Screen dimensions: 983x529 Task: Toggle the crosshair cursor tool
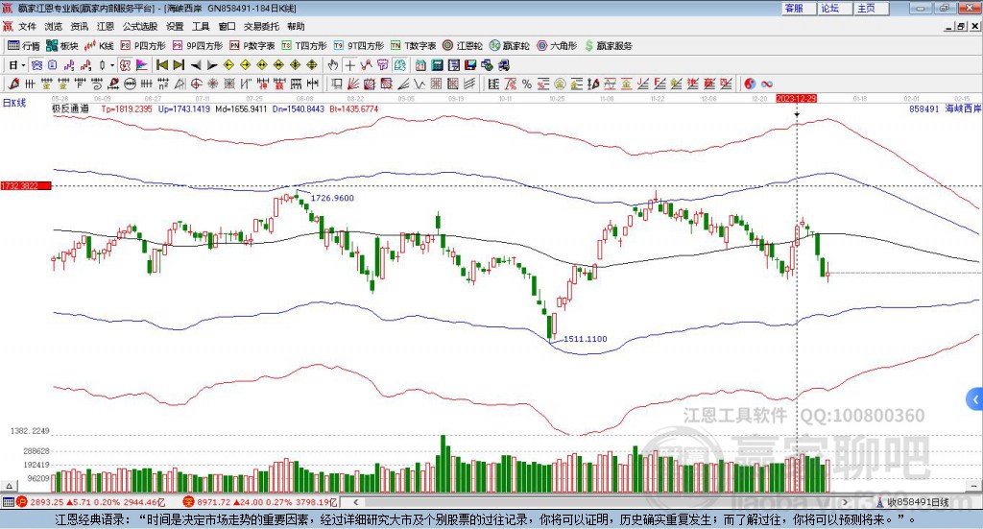click(349, 65)
